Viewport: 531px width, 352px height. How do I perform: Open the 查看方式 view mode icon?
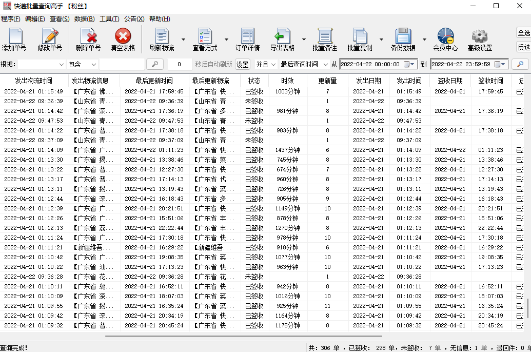tap(205, 40)
